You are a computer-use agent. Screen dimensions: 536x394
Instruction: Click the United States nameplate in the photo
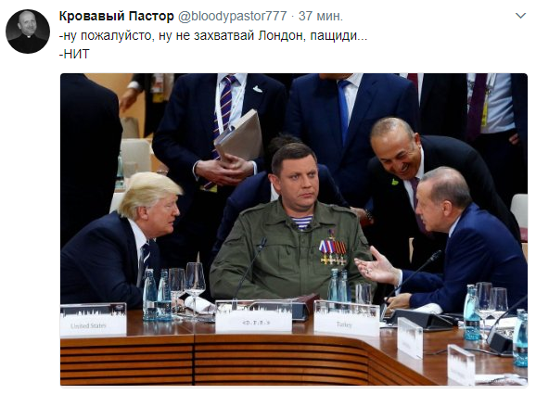click(93, 321)
